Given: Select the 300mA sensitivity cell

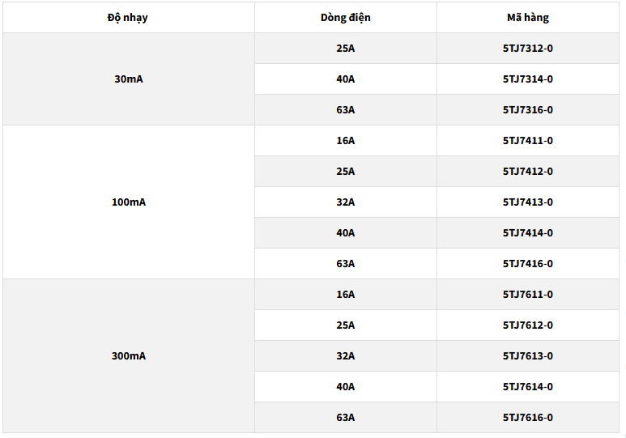Looking at the screenshot, I should click(x=128, y=356).
